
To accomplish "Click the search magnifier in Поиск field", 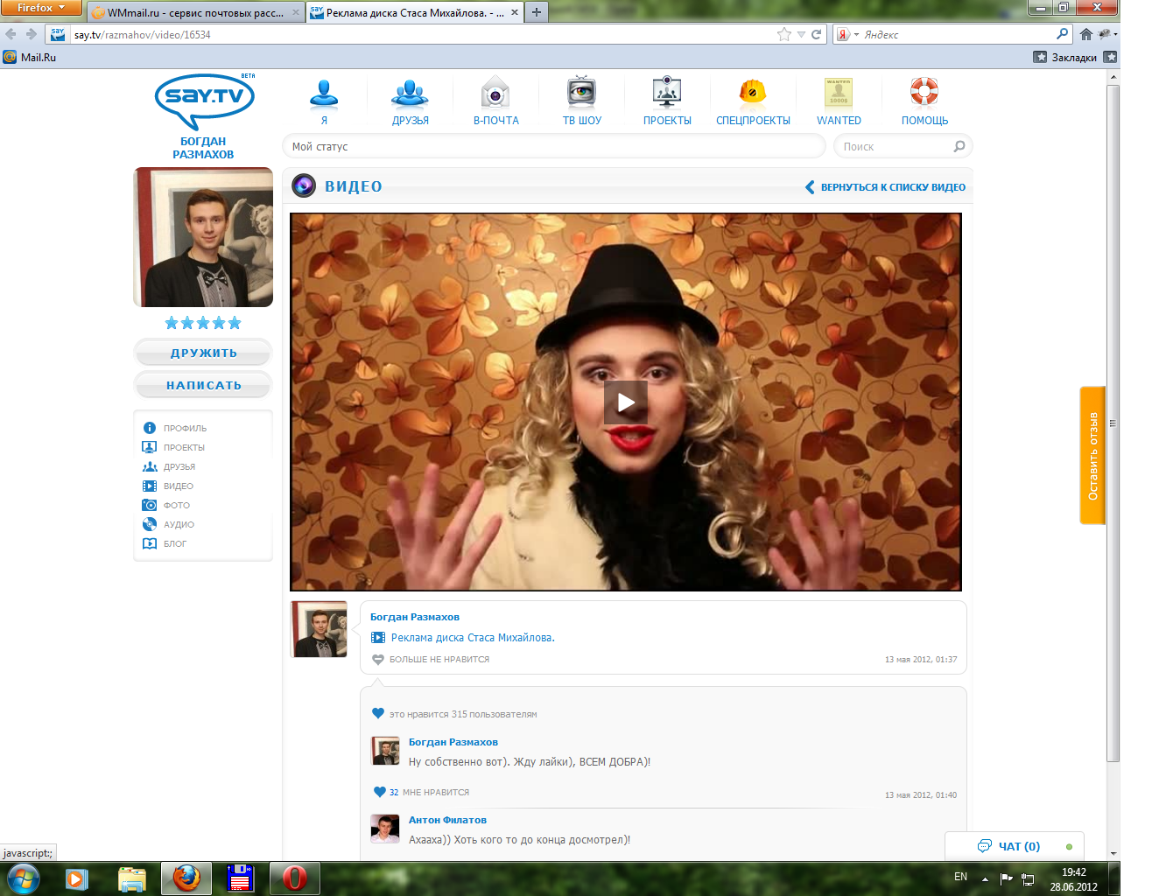I will click(959, 147).
